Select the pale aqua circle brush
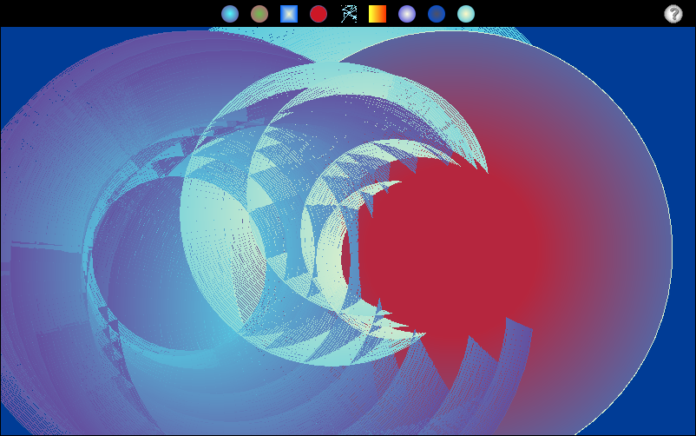This screenshot has width=696, height=436. click(x=466, y=14)
